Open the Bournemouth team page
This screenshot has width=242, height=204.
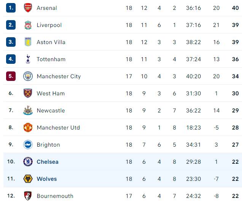coord(55,196)
